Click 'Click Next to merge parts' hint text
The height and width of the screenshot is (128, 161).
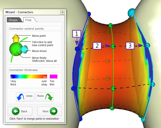click(x=34, y=119)
